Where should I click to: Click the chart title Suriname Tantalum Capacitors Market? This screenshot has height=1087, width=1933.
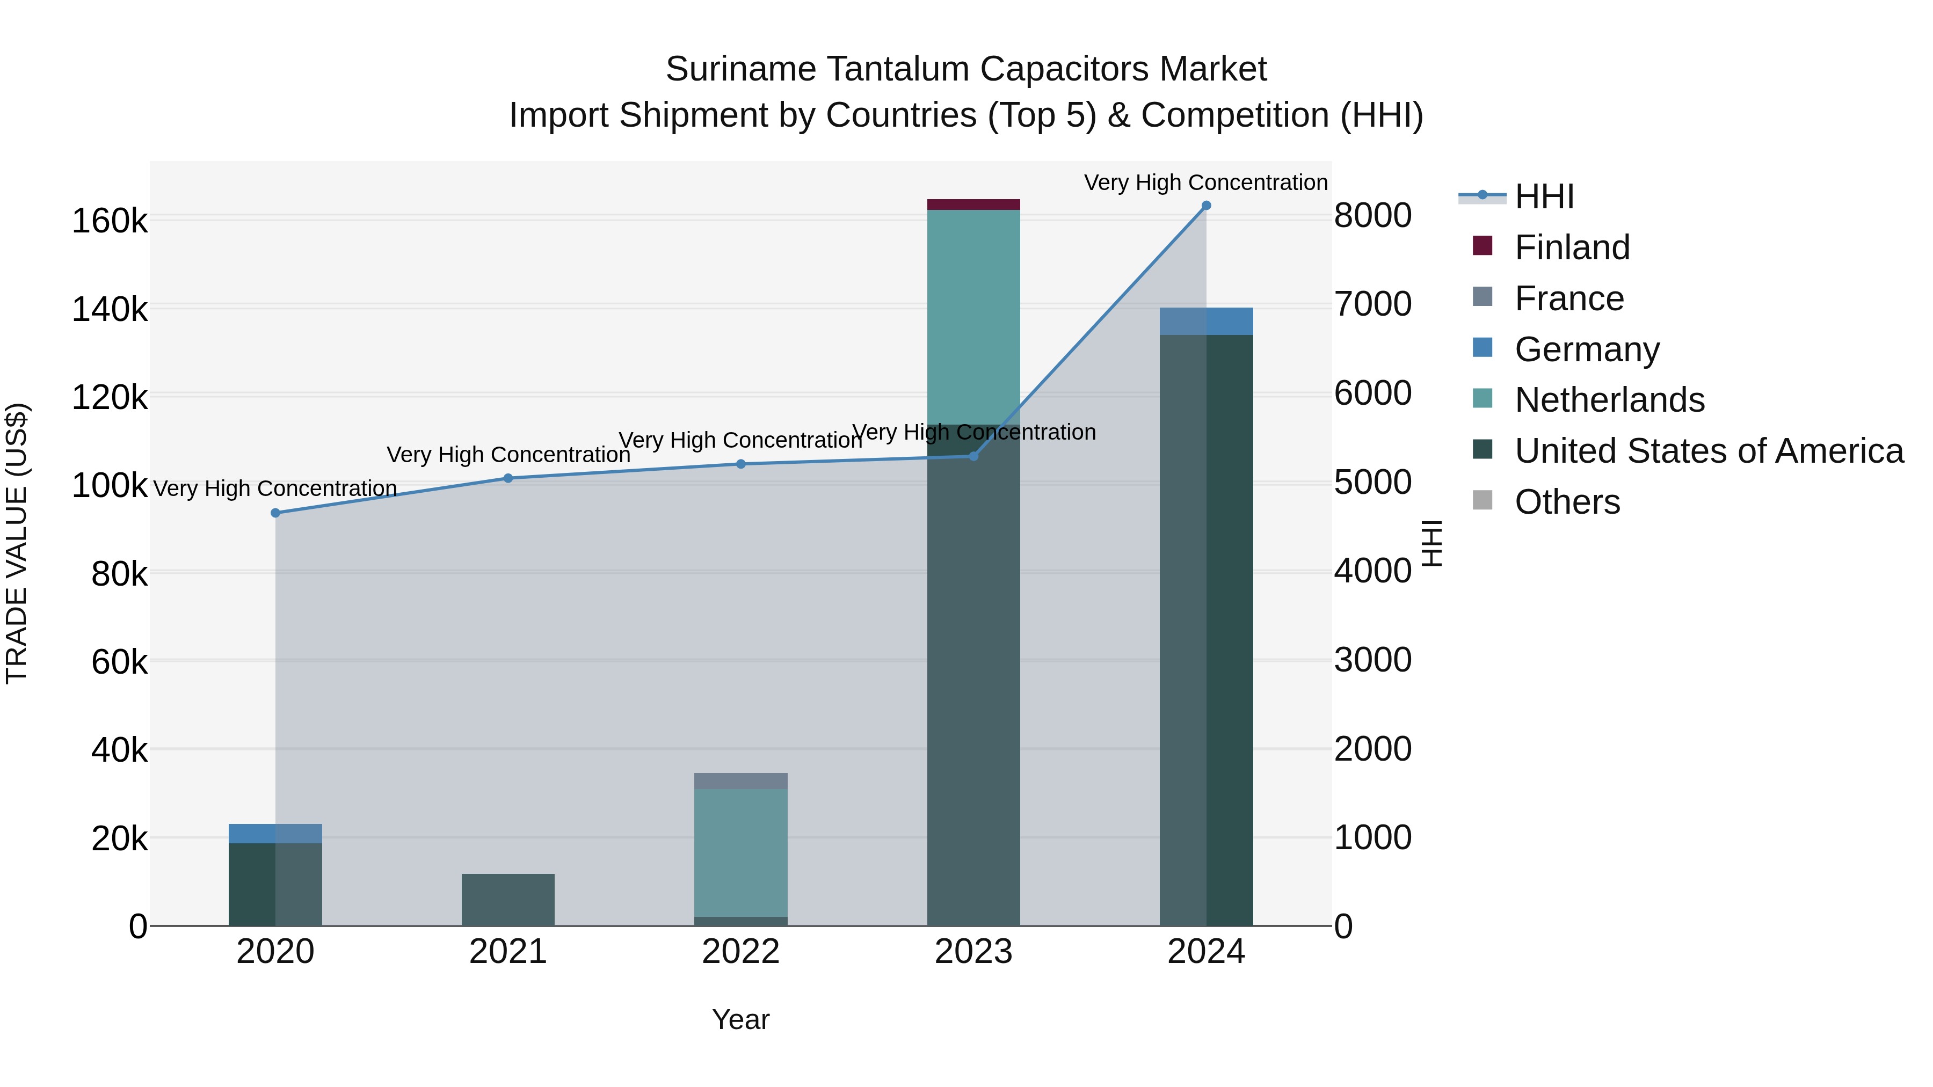coord(966,69)
